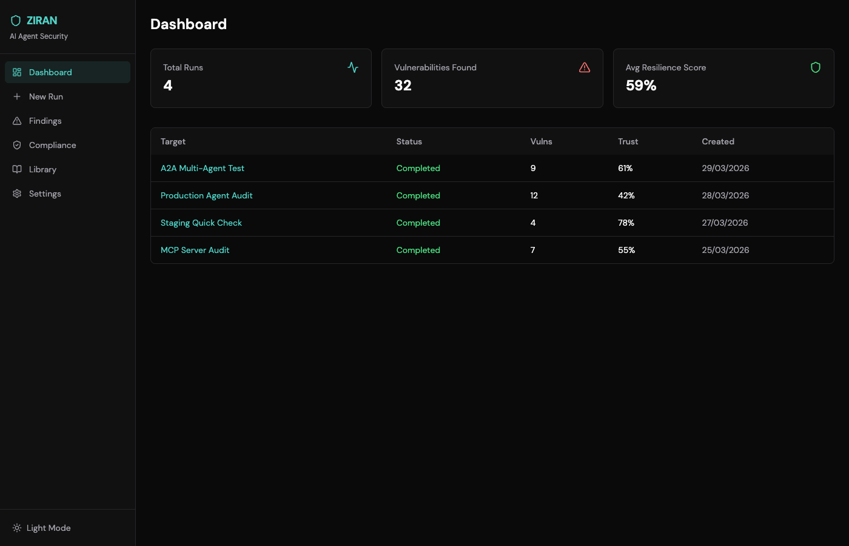
Task: Open the A2A Multi-Agent Test run
Action: 203,168
